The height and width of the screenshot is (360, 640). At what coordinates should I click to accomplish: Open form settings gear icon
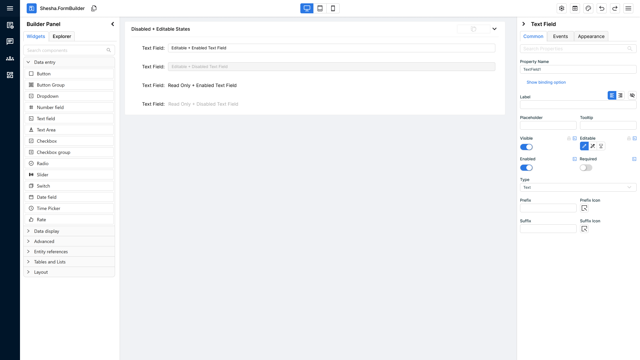[x=562, y=8]
